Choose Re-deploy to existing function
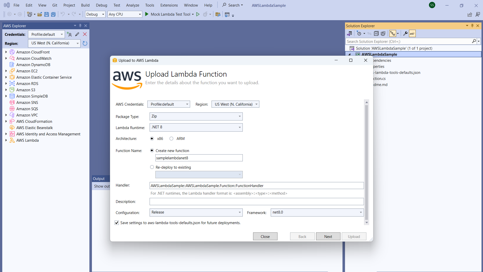This screenshot has width=483, height=272. pyautogui.click(x=152, y=167)
